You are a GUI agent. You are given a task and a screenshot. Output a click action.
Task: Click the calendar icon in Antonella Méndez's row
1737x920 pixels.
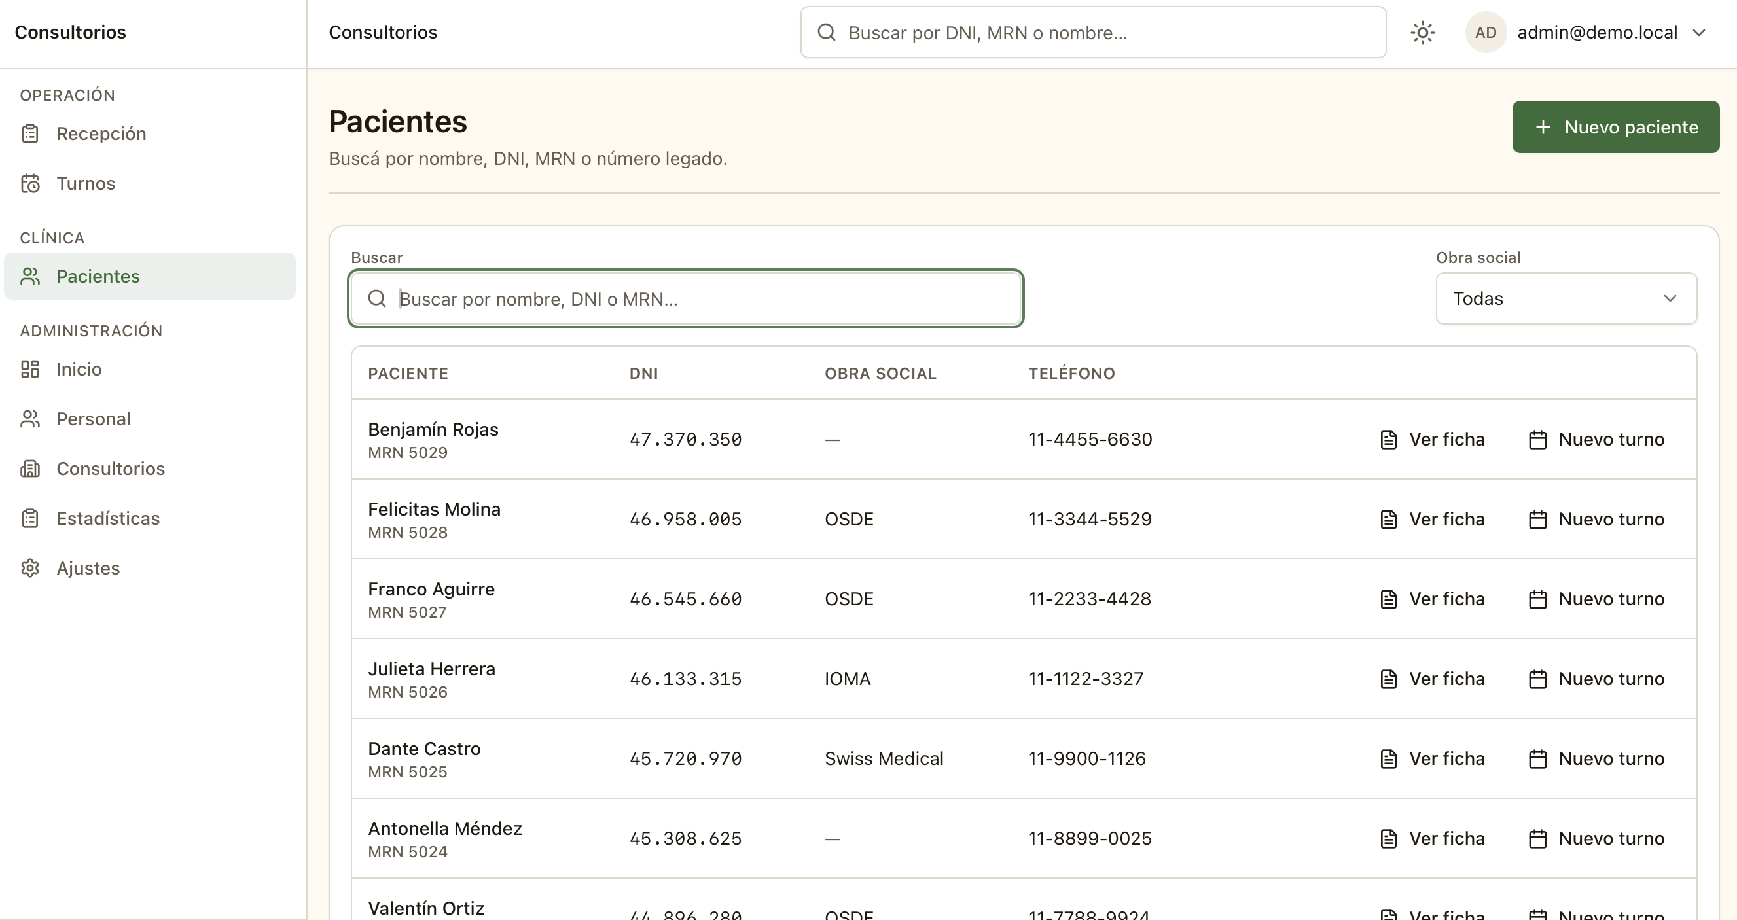pos(1537,838)
